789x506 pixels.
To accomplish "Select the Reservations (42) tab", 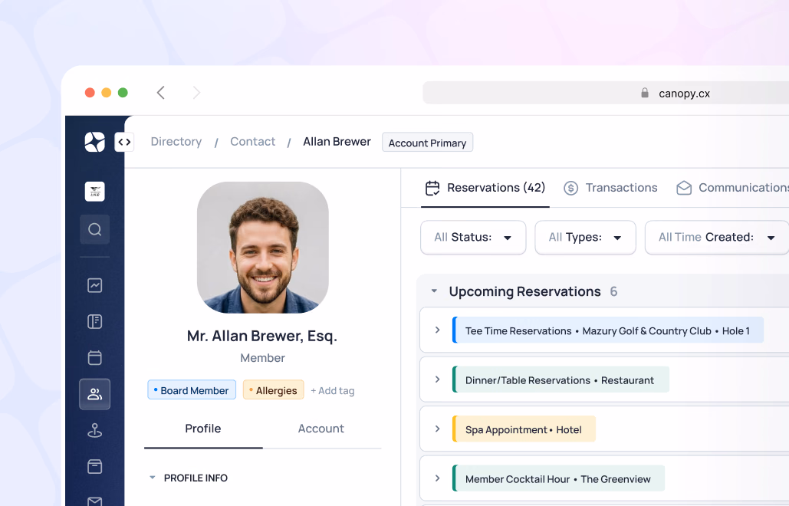I will tap(485, 188).
